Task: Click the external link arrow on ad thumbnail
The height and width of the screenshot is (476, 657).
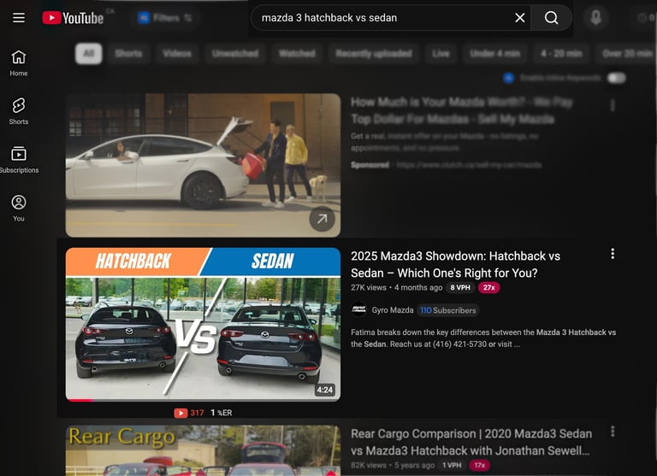Action: (x=322, y=219)
